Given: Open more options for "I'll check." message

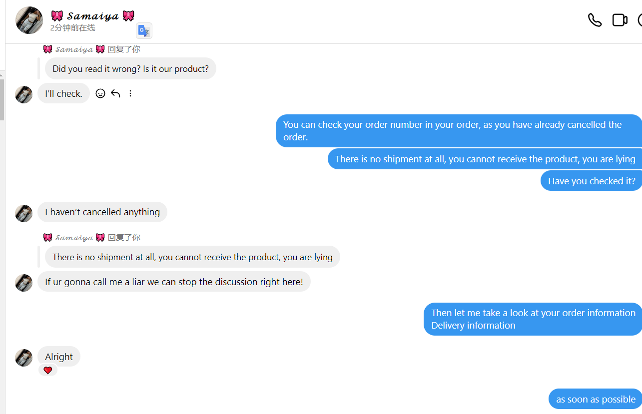Looking at the screenshot, I should point(130,93).
